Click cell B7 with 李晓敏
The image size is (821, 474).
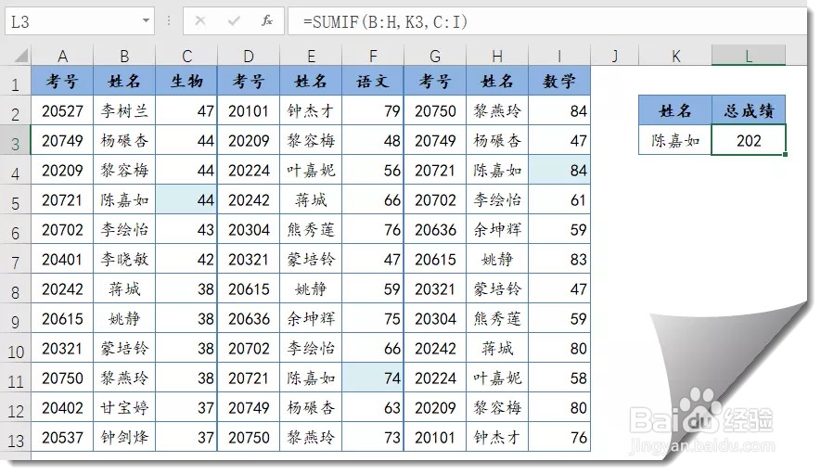[x=124, y=259]
